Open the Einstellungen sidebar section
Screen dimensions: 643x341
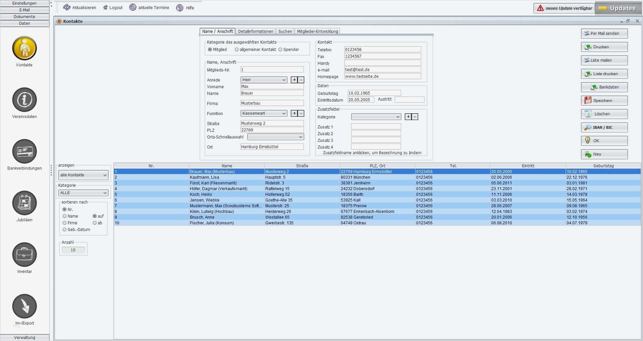[x=24, y=3]
